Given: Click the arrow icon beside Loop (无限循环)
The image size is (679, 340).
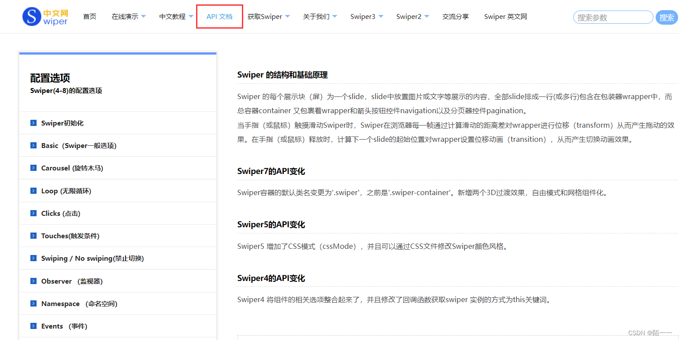Looking at the screenshot, I should [x=33, y=191].
